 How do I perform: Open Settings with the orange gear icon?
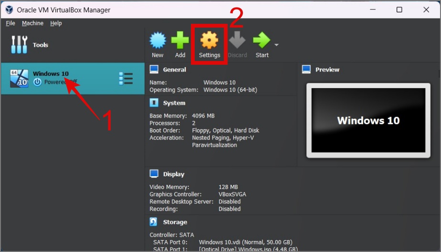point(209,40)
